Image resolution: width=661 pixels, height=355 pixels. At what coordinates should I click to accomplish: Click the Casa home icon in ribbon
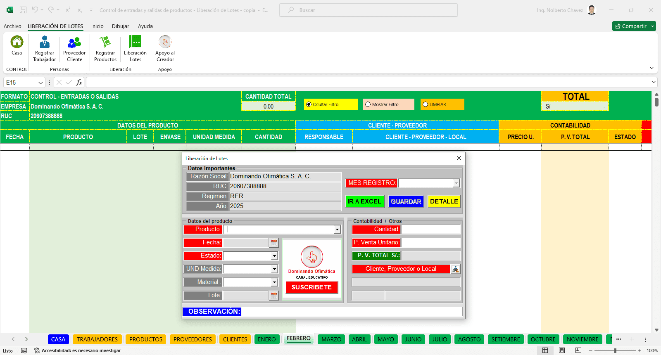pos(17,42)
